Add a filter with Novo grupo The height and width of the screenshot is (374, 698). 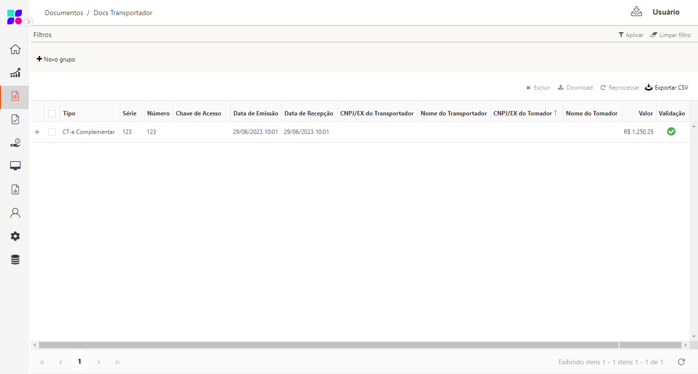pyautogui.click(x=56, y=59)
